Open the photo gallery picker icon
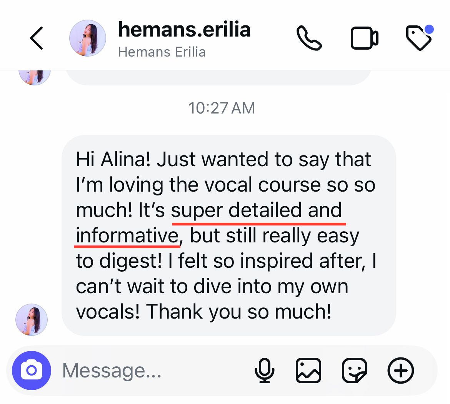The width and height of the screenshot is (450, 404). point(308,371)
